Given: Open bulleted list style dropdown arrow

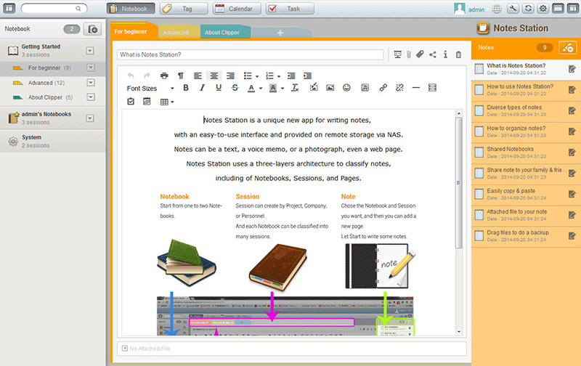Looking at the screenshot, I should 257,76.
